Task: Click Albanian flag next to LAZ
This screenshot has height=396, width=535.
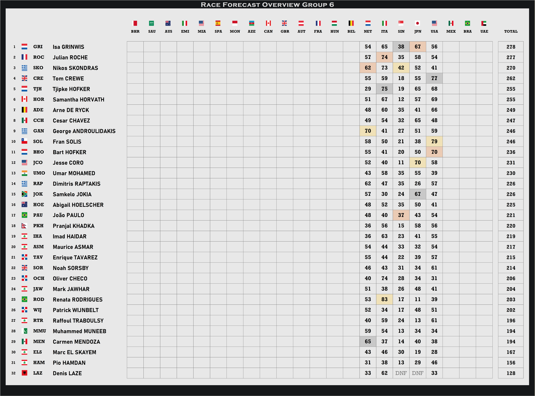Action: [x=24, y=373]
